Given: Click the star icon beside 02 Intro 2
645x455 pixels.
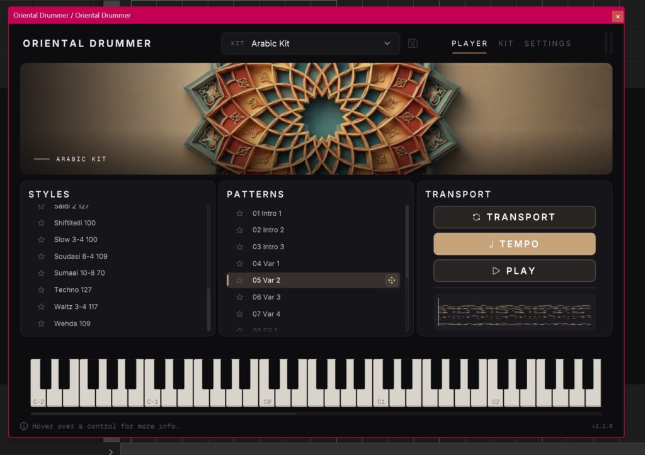Looking at the screenshot, I should coord(239,230).
